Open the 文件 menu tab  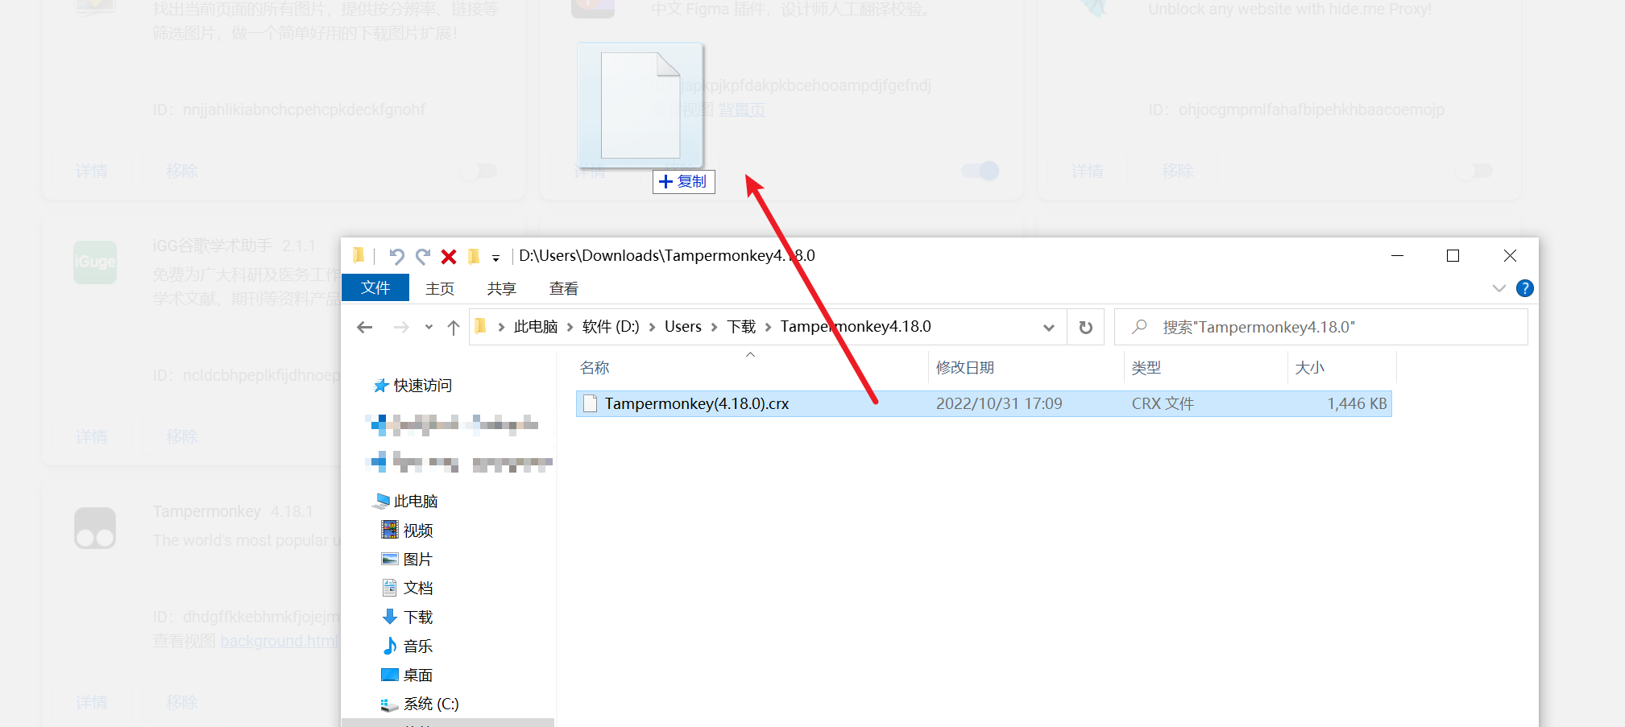375,288
